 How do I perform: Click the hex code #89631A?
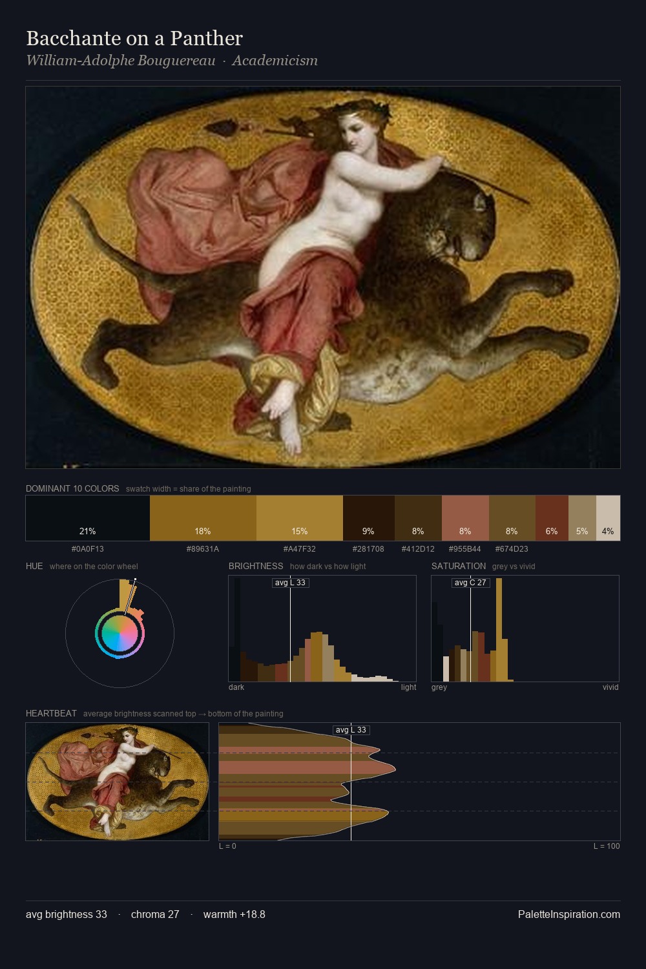(203, 549)
